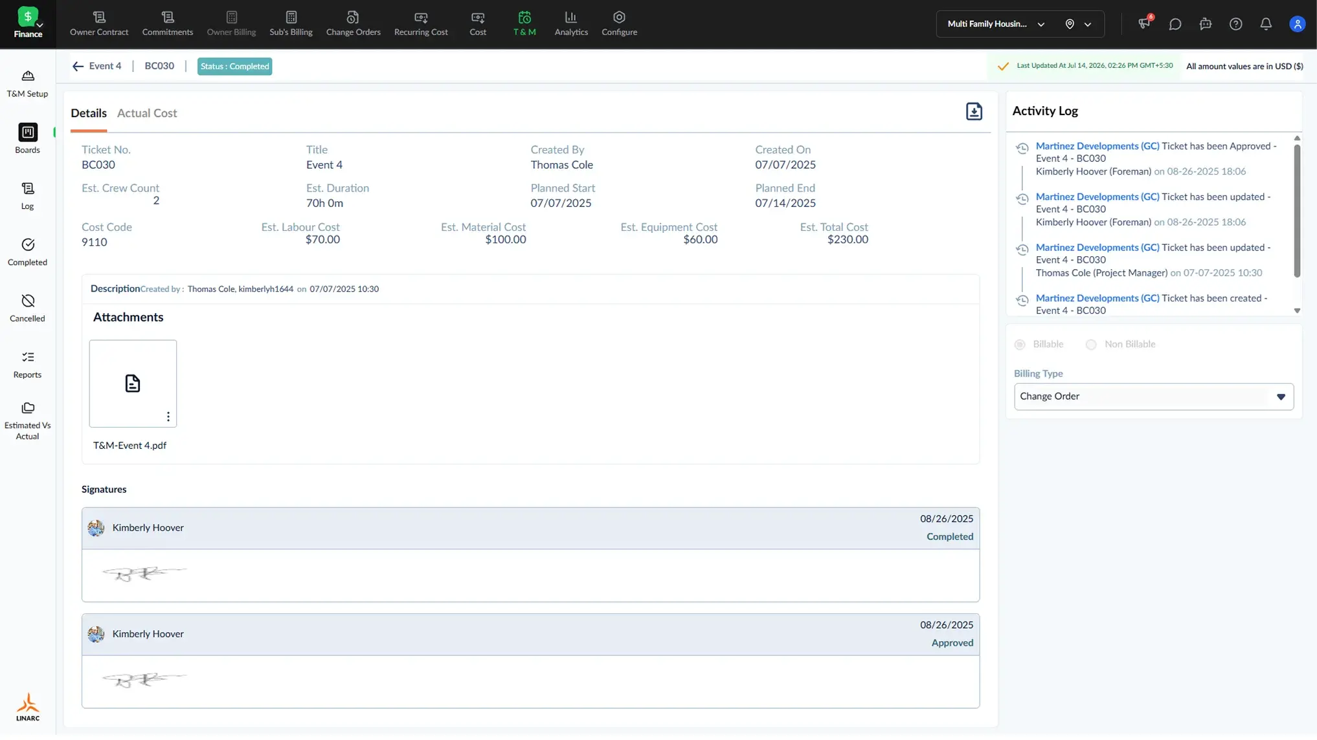
Task: Open Boards in sidebar
Action: click(27, 138)
